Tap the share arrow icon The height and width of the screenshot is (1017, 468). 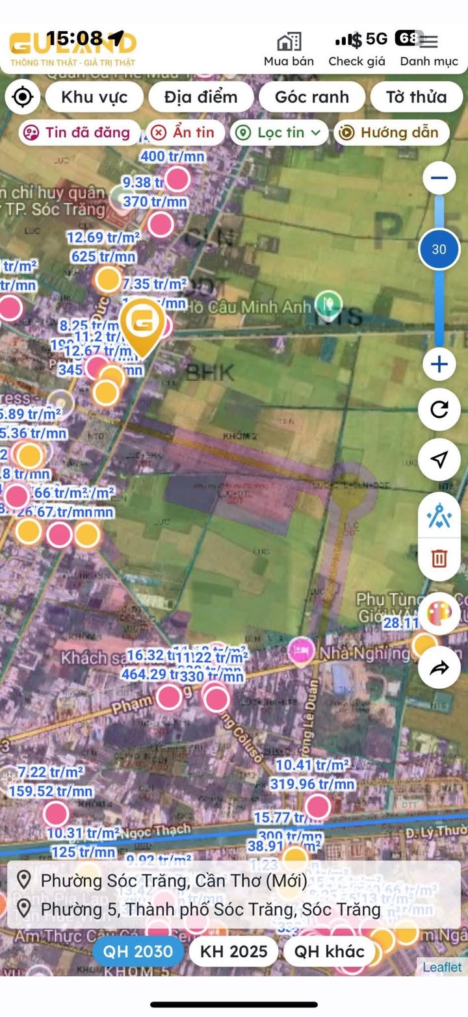click(x=439, y=667)
